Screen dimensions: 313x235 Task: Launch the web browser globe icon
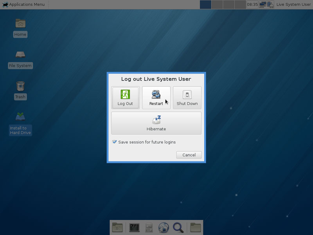(164, 228)
